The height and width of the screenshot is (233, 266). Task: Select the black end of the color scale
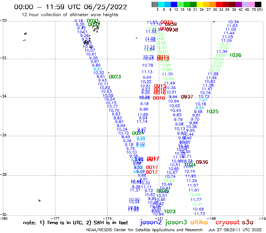click(x=258, y=4)
